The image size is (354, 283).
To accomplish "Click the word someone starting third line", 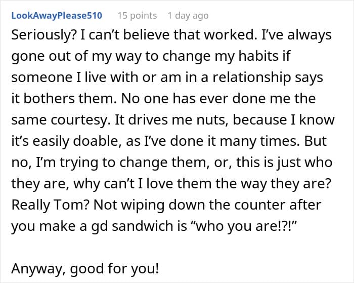I will (42, 77).
